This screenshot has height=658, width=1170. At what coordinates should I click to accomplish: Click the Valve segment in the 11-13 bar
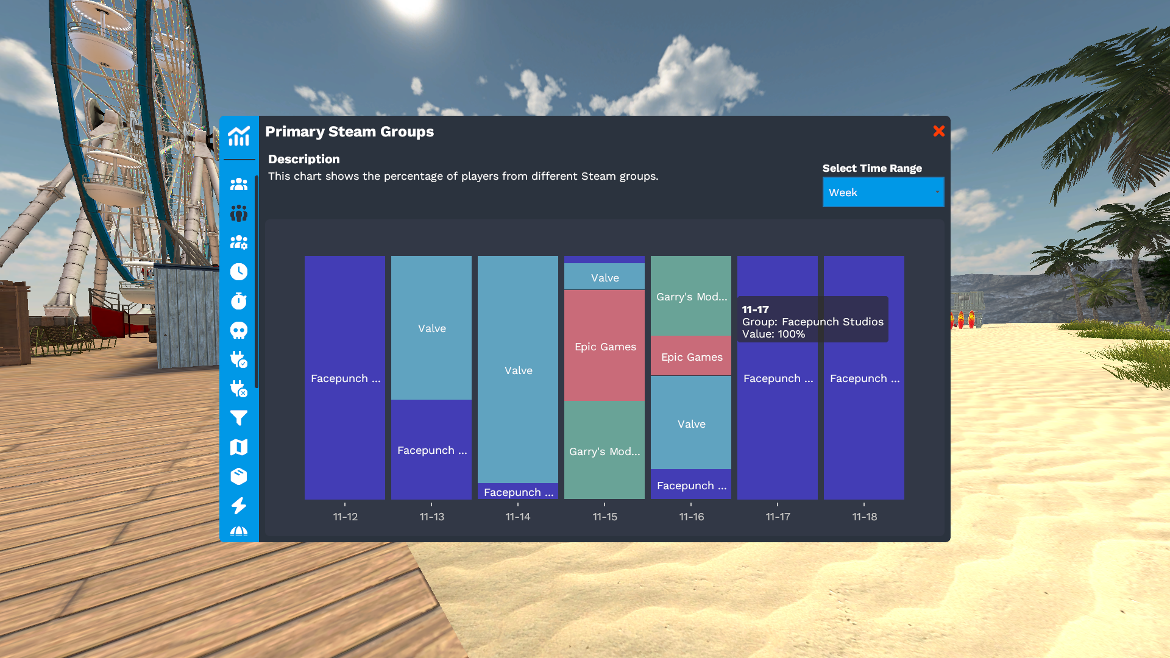(431, 328)
